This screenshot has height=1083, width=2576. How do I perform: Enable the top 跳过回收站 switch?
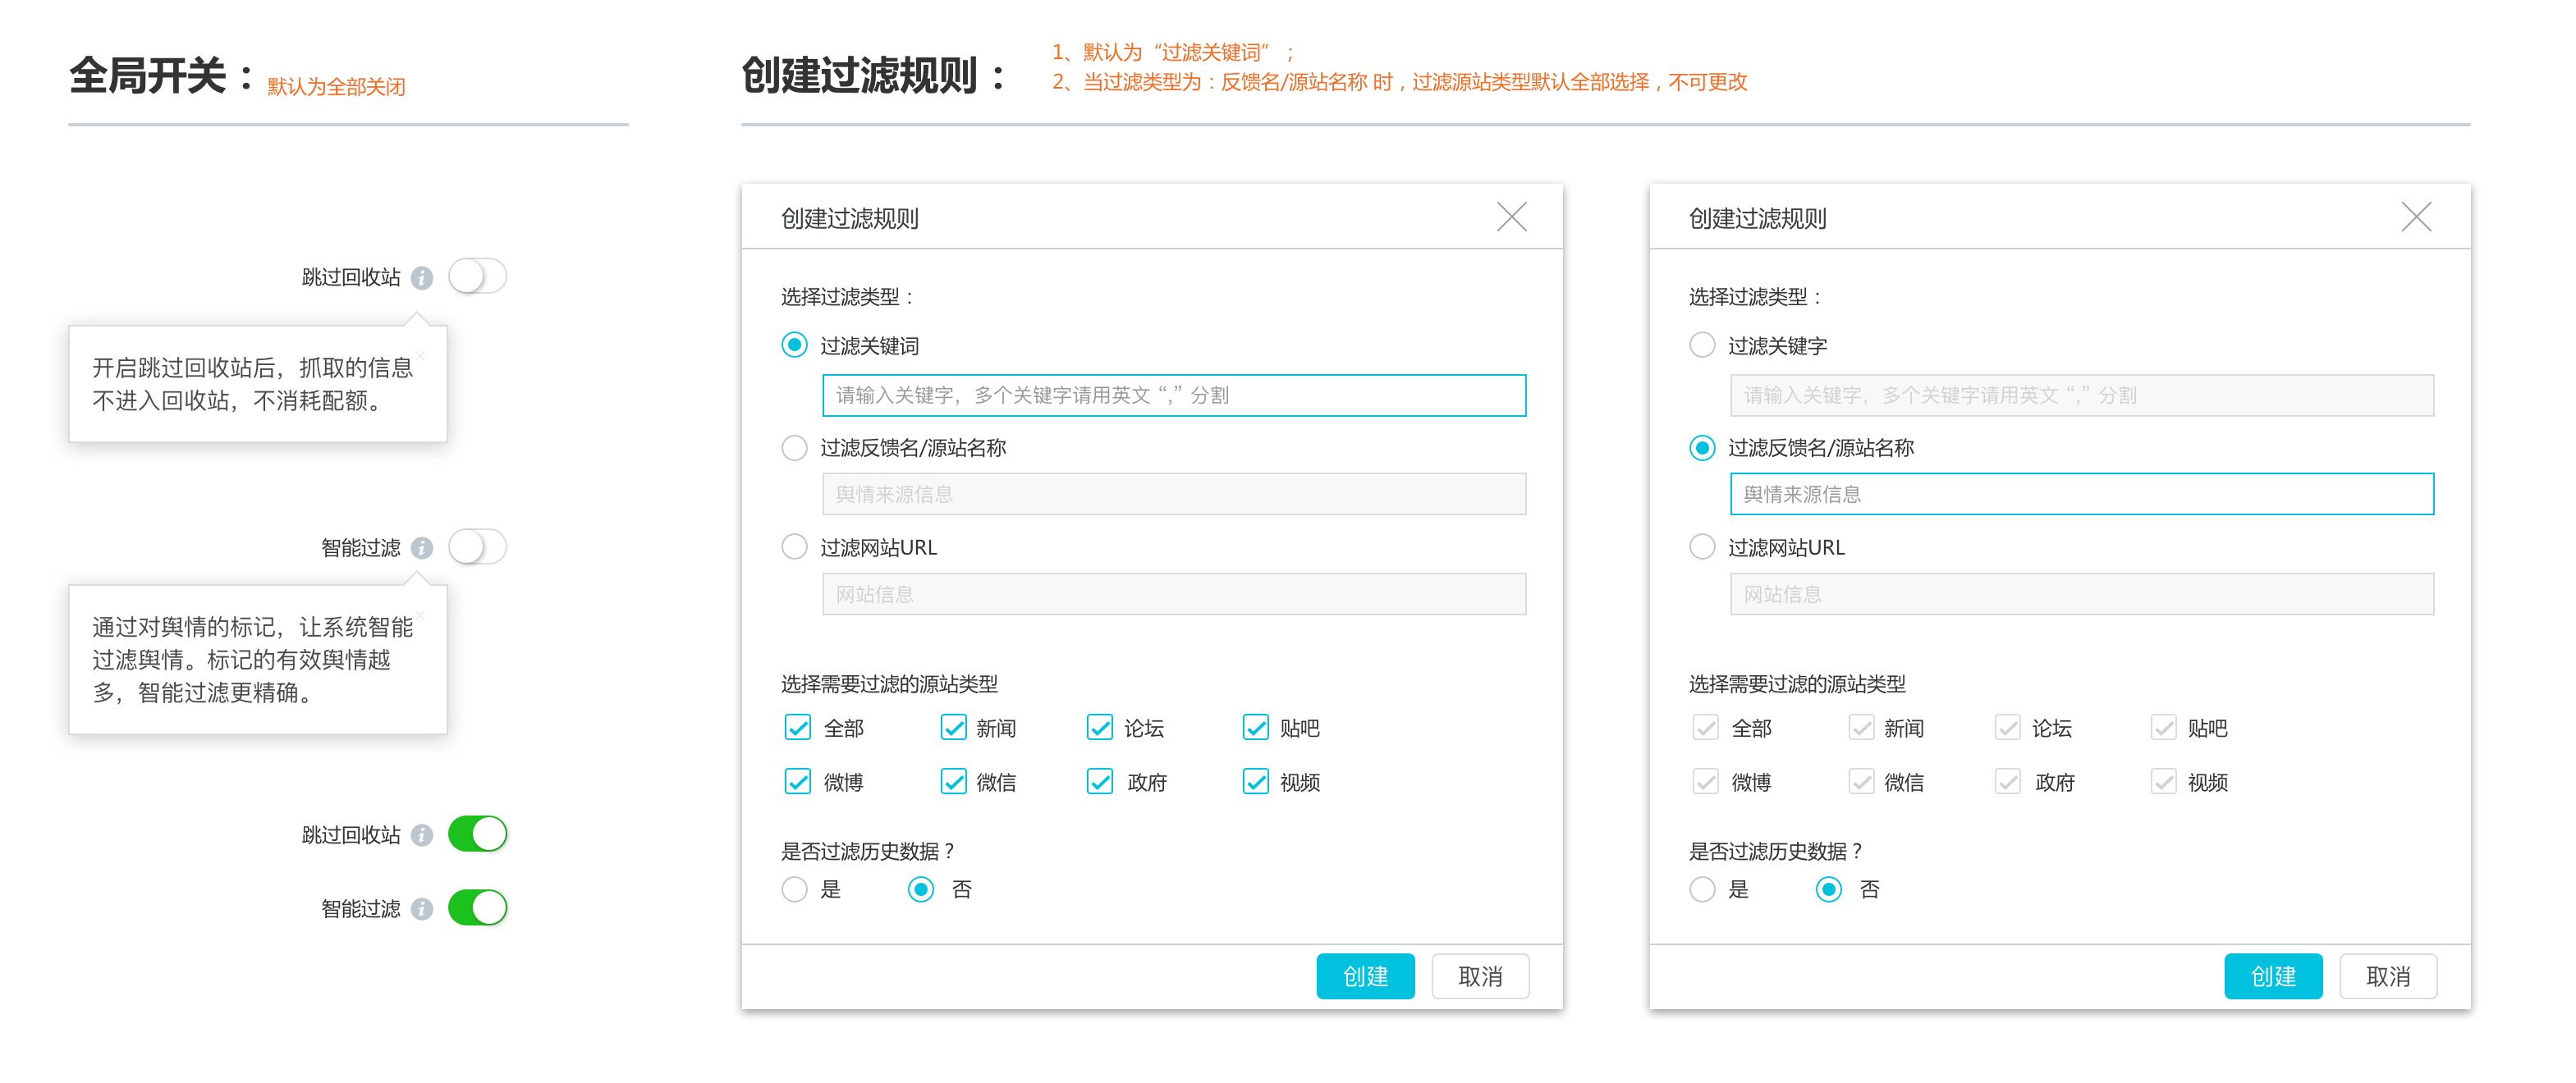(477, 278)
